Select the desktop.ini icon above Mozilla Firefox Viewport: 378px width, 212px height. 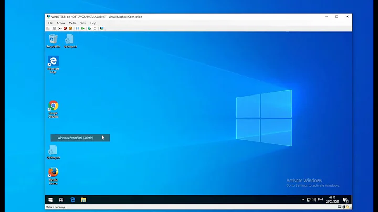(x=53, y=152)
